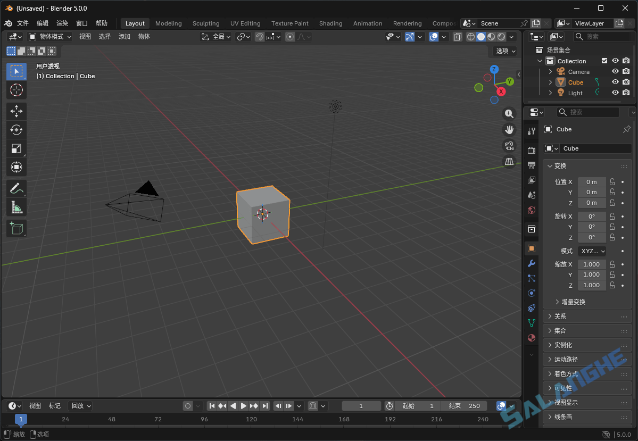Hide the Camera in the outliner

point(615,71)
